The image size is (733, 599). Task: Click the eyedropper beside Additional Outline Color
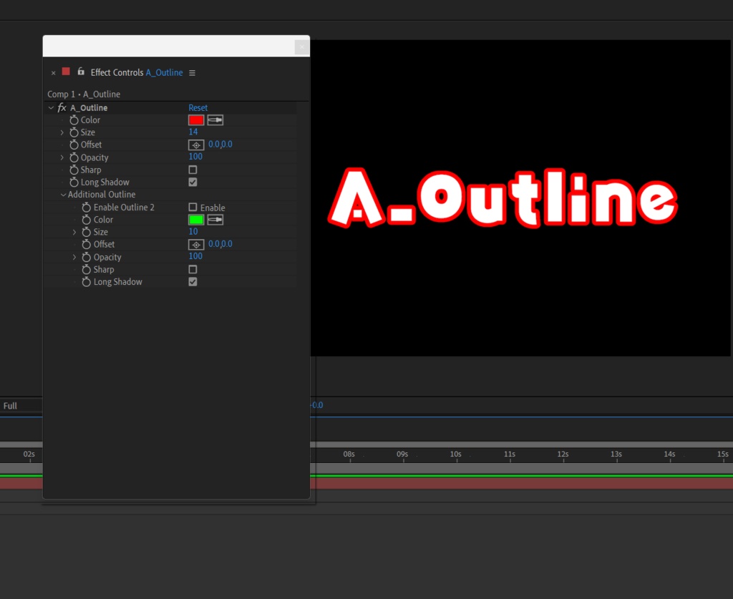click(x=215, y=219)
